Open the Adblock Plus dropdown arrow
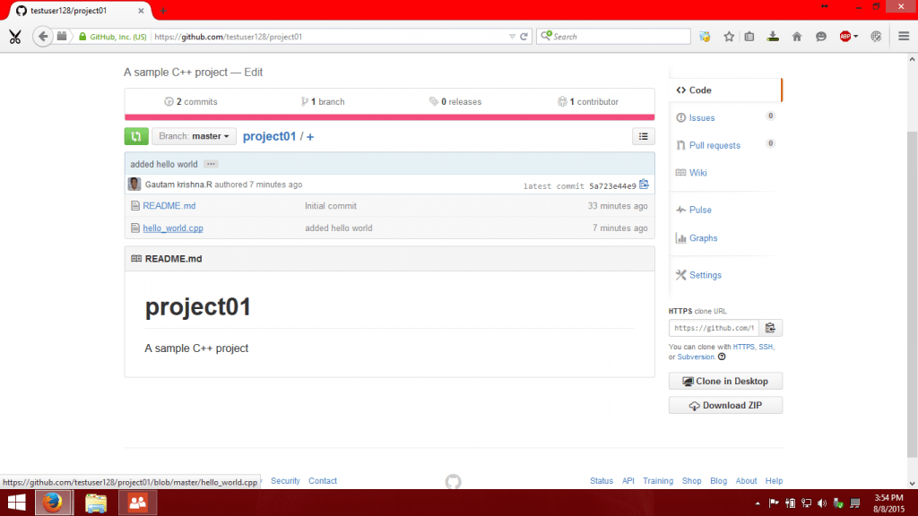Viewport: 918px width, 516px height. (855, 36)
